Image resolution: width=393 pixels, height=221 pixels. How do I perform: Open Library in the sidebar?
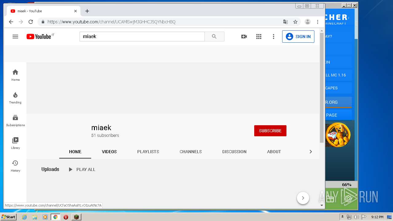[x=15, y=143]
